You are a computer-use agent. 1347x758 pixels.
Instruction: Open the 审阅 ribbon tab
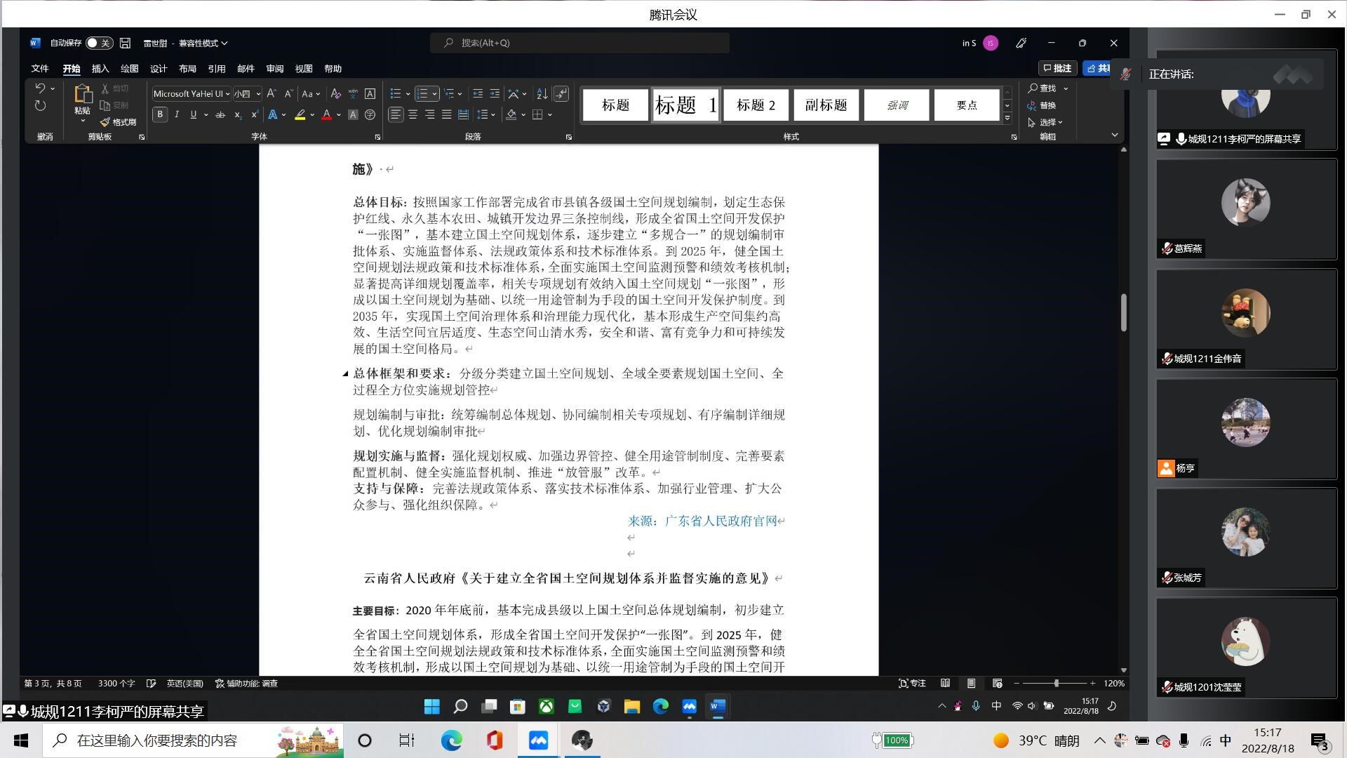coord(274,69)
